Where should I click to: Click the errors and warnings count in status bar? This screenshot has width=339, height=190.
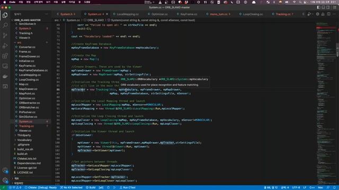[x=15, y=188]
